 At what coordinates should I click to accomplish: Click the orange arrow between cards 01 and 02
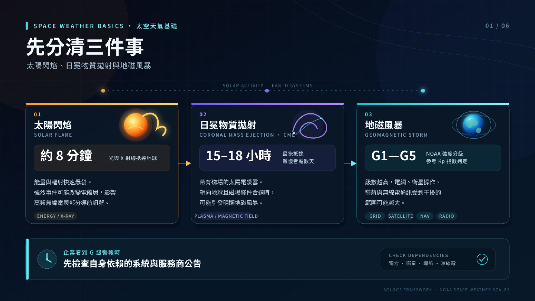pyautogui.click(x=185, y=163)
